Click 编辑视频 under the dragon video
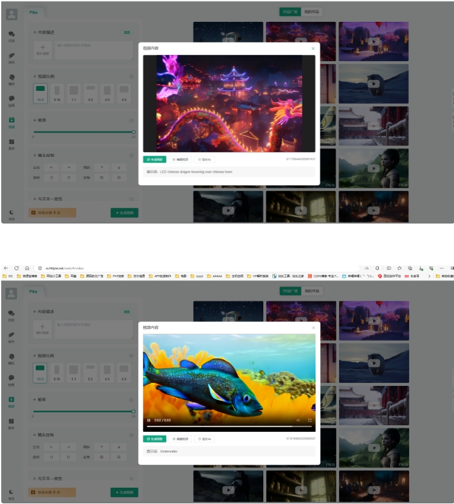 point(180,159)
